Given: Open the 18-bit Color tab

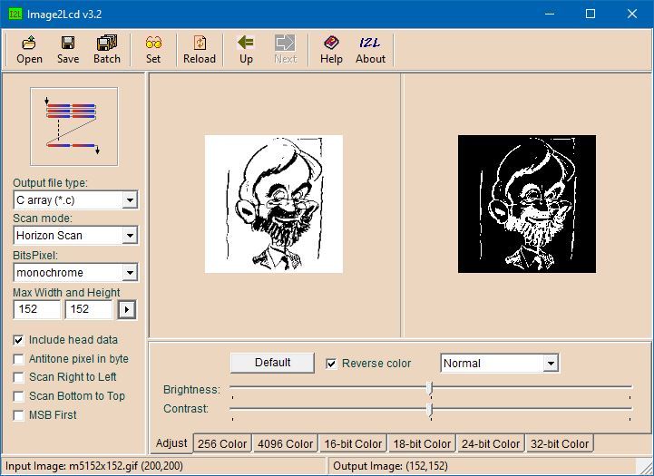Looking at the screenshot, I should pos(422,444).
